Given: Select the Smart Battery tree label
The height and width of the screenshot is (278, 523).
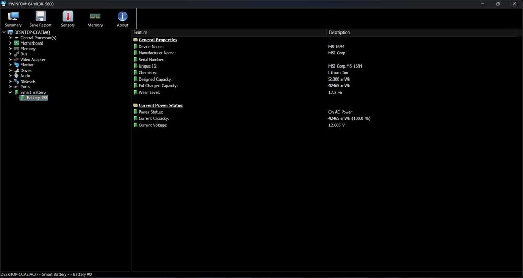Looking at the screenshot, I should click(x=33, y=92).
